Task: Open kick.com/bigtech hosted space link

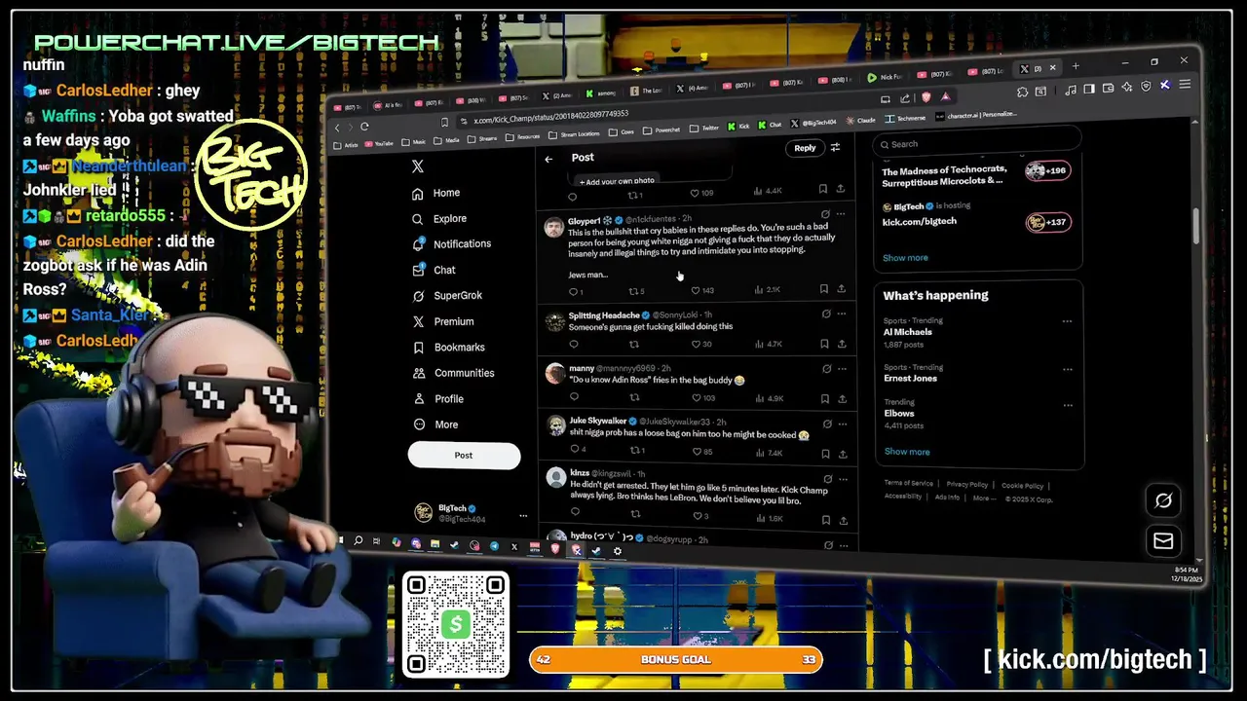Action: [x=919, y=221]
